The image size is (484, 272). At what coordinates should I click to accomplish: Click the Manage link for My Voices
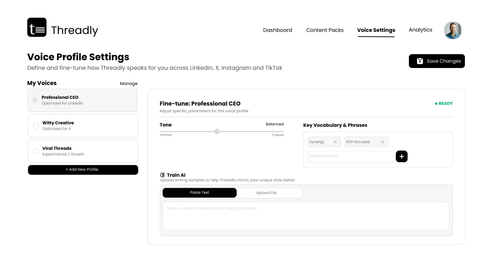tap(129, 84)
